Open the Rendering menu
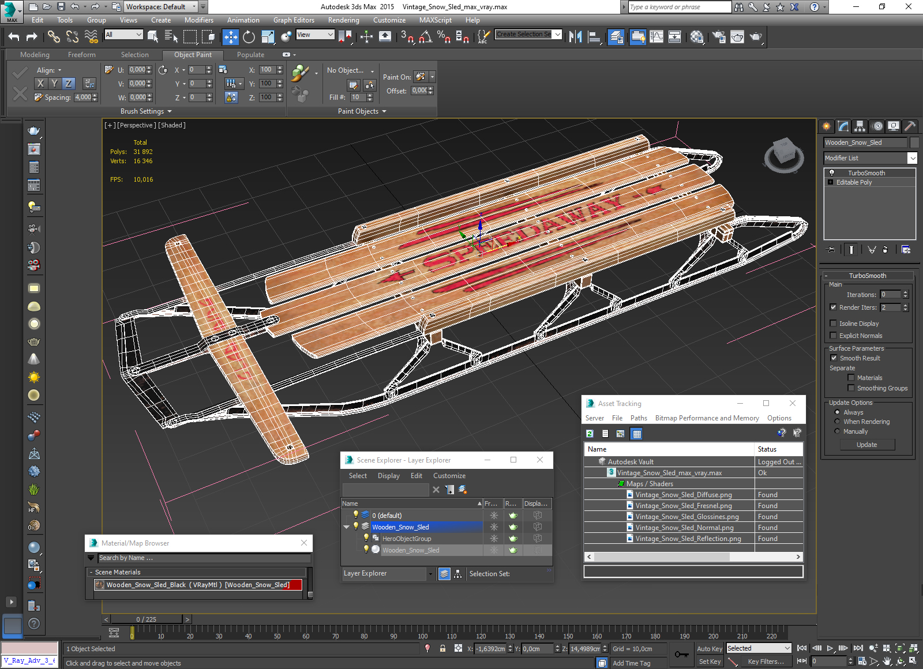 click(343, 20)
